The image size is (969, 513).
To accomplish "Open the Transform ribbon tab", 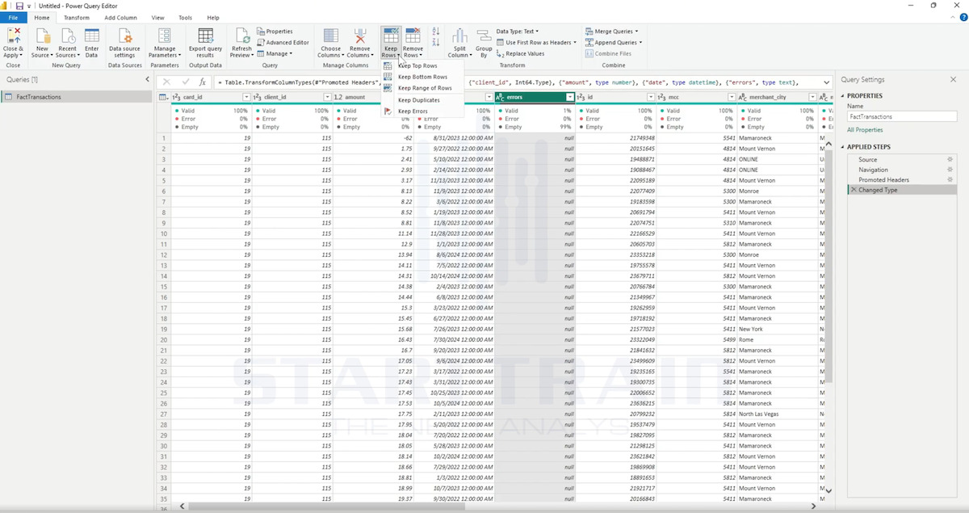I will click(x=77, y=18).
